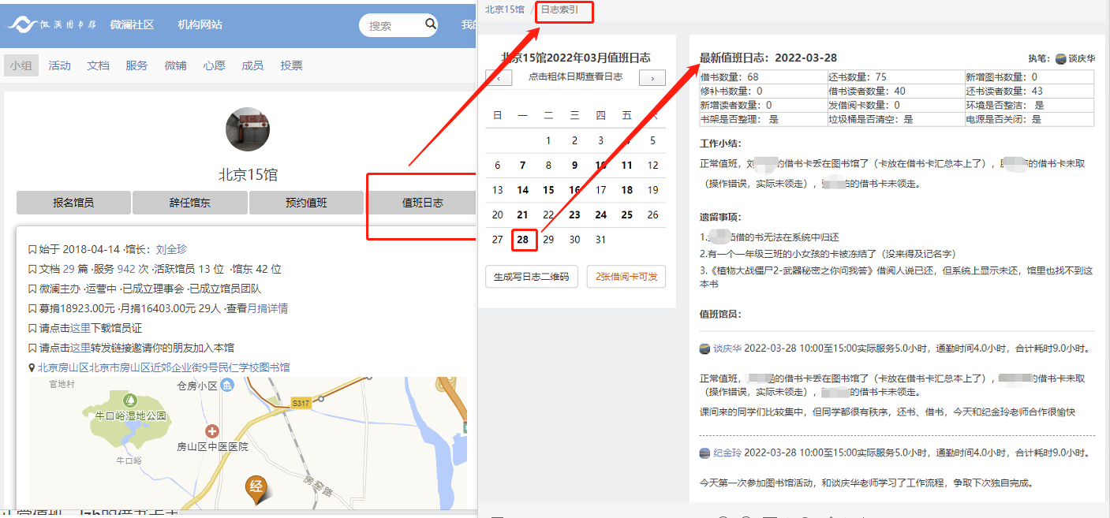This screenshot has height=518, width=1110.
Task: Select the 活动 tab
Action: tap(59, 65)
